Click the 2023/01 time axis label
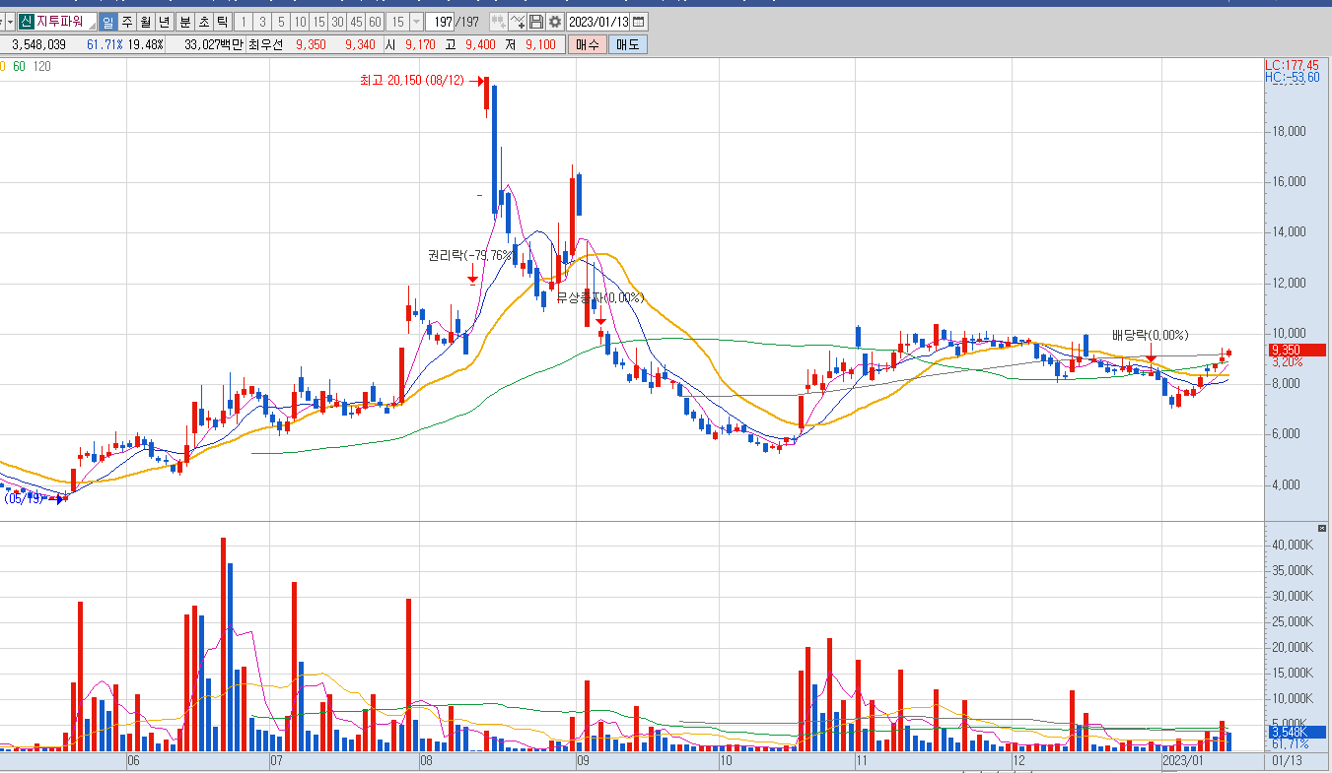The width and height of the screenshot is (1332, 773). pyautogui.click(x=1183, y=761)
